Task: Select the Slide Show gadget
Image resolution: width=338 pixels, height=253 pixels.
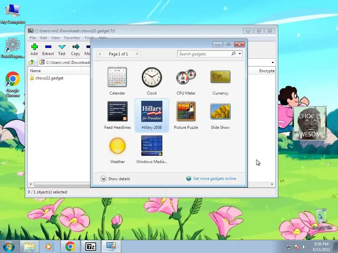Action: coord(220,115)
